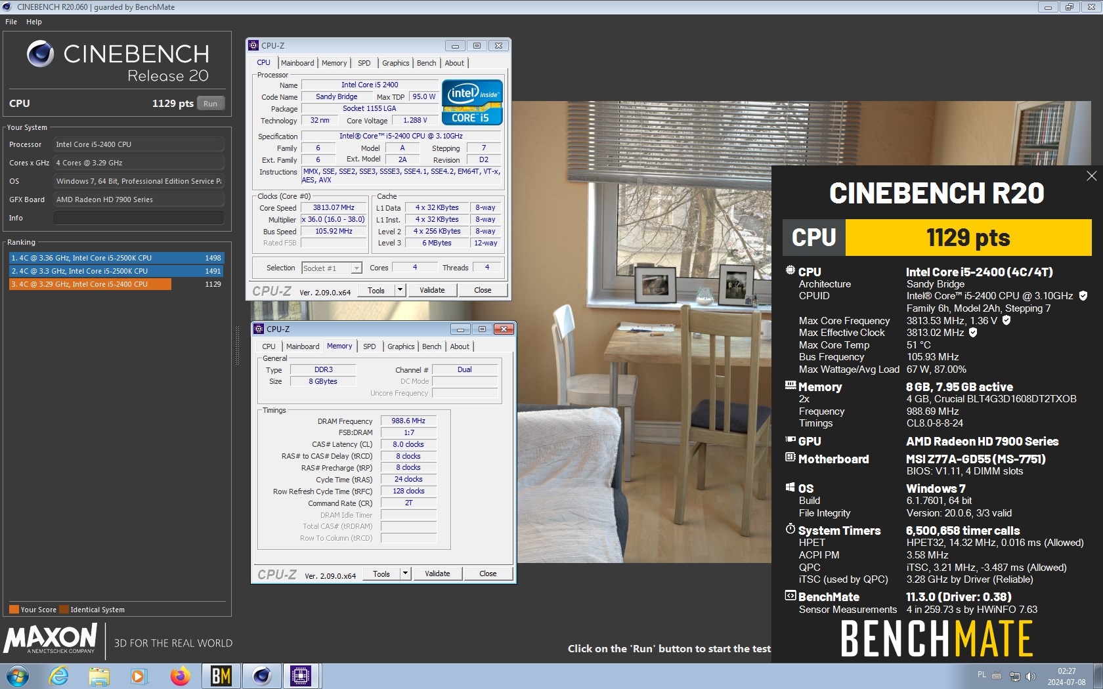Click the verified shield next to CPUID line

coord(1083,296)
